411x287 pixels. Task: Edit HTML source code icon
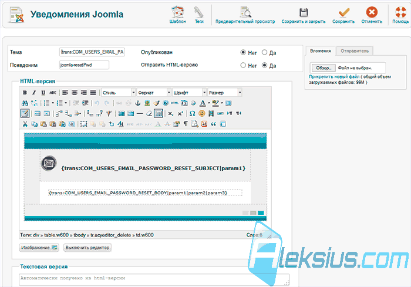coord(174,103)
